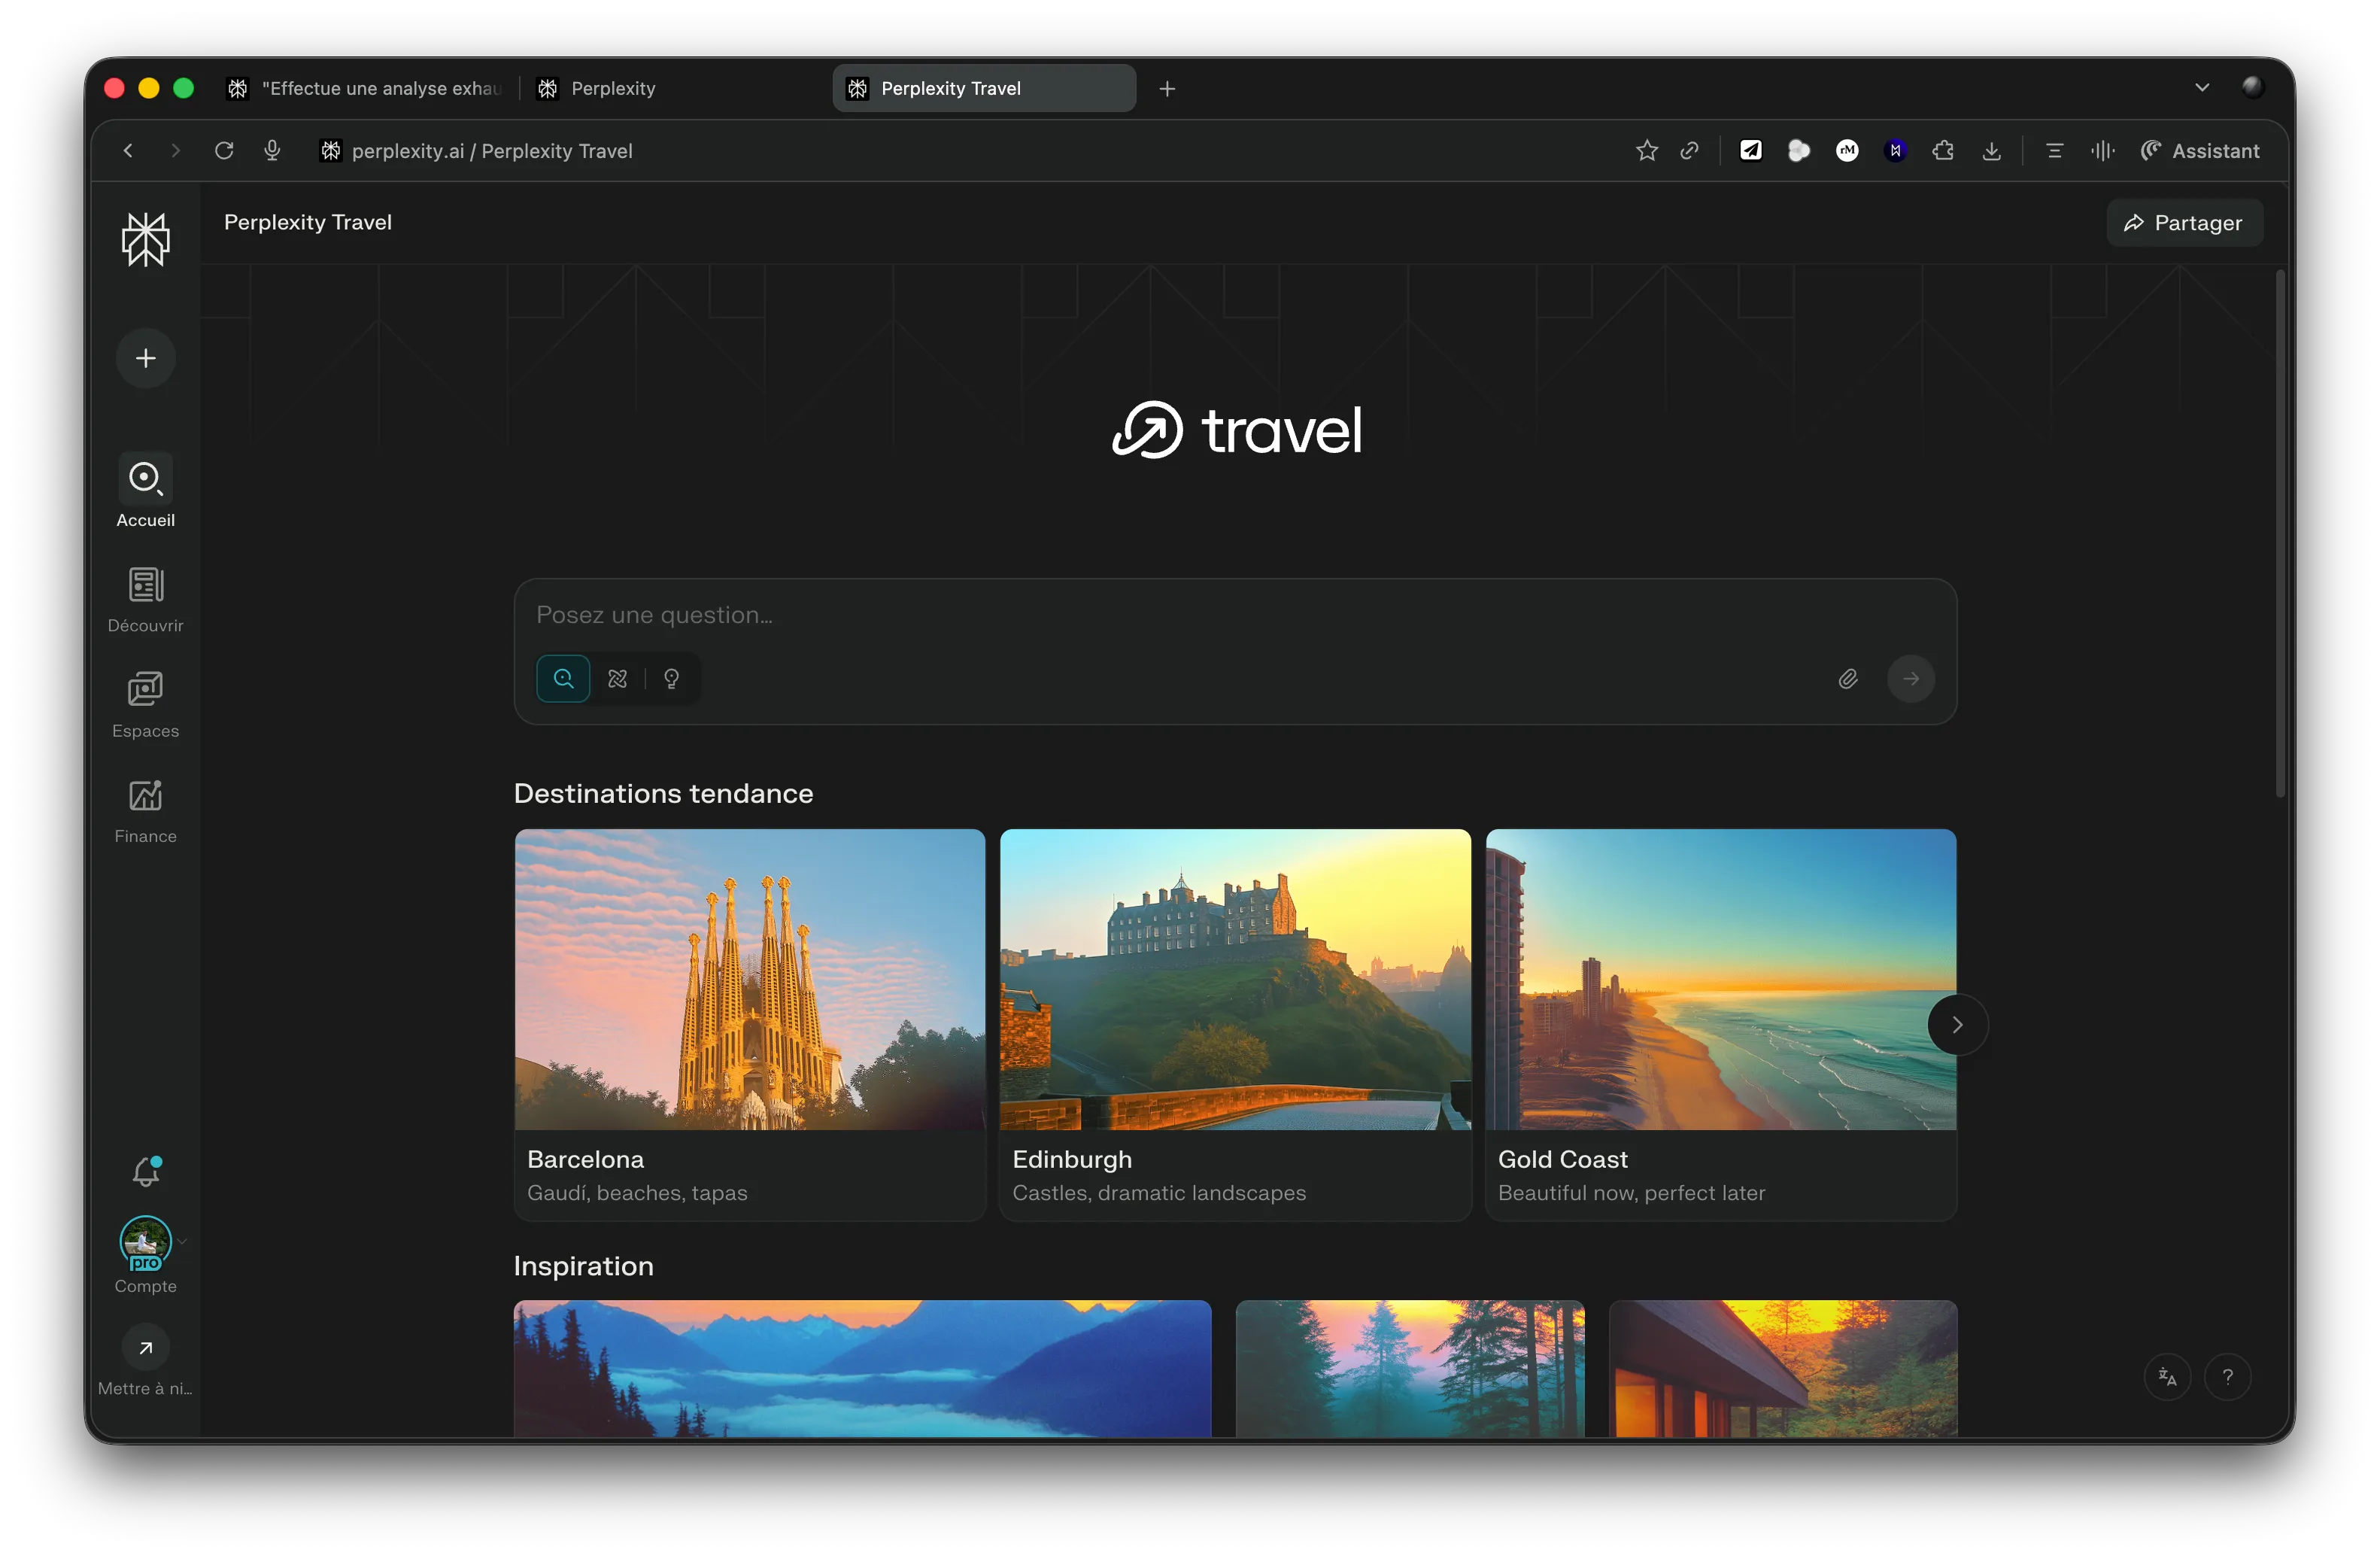The height and width of the screenshot is (1556, 2380).
Task: Click the Partager button
Action: pos(2184,223)
